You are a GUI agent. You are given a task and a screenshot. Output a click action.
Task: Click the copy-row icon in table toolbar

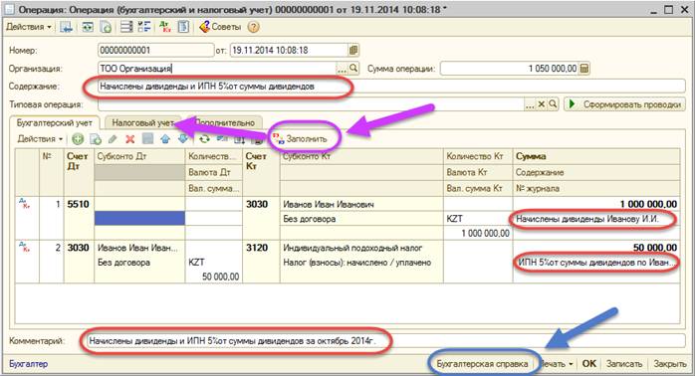[x=96, y=139]
